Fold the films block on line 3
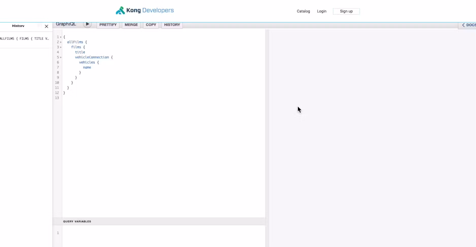The width and height of the screenshot is (476, 247). (x=61, y=47)
